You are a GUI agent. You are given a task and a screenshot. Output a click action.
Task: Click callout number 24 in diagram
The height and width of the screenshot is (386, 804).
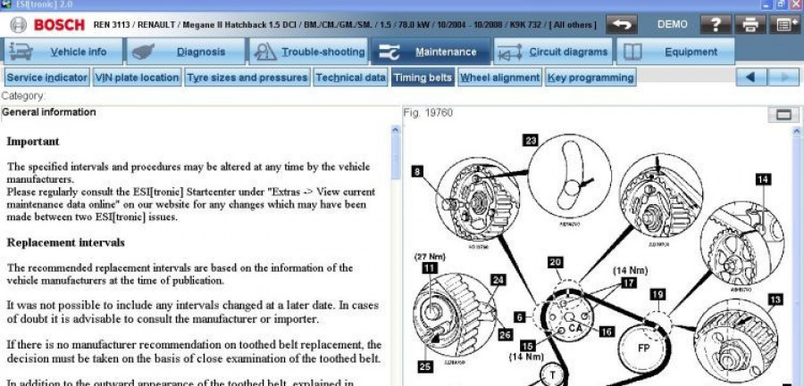click(498, 280)
